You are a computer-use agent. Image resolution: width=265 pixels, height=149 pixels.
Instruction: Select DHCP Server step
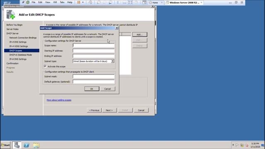[12, 34]
